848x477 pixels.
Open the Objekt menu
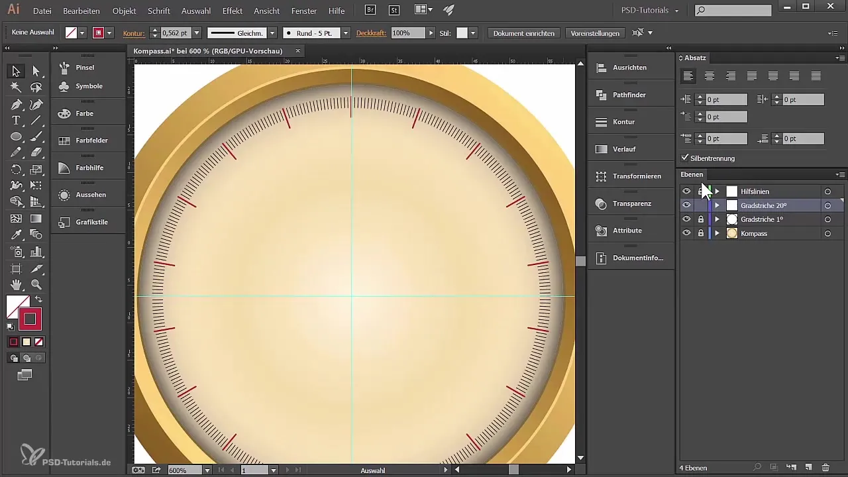tap(124, 11)
